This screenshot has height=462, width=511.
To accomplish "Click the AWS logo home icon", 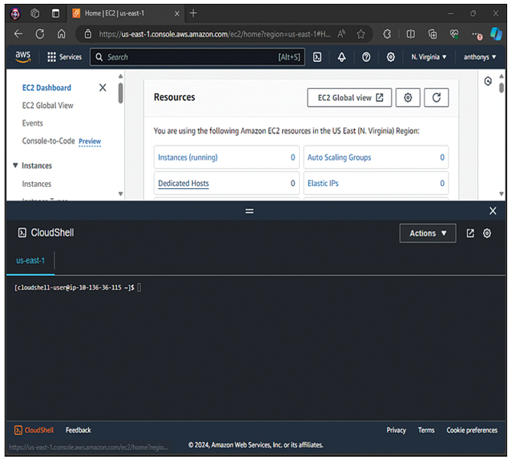I will point(23,57).
